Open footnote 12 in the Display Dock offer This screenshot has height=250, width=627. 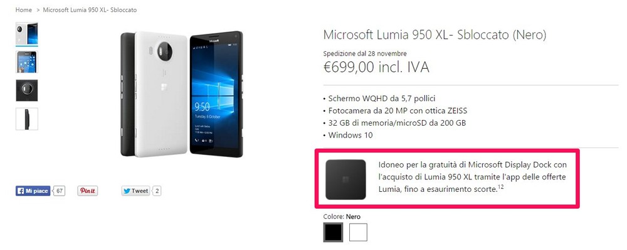click(500, 187)
